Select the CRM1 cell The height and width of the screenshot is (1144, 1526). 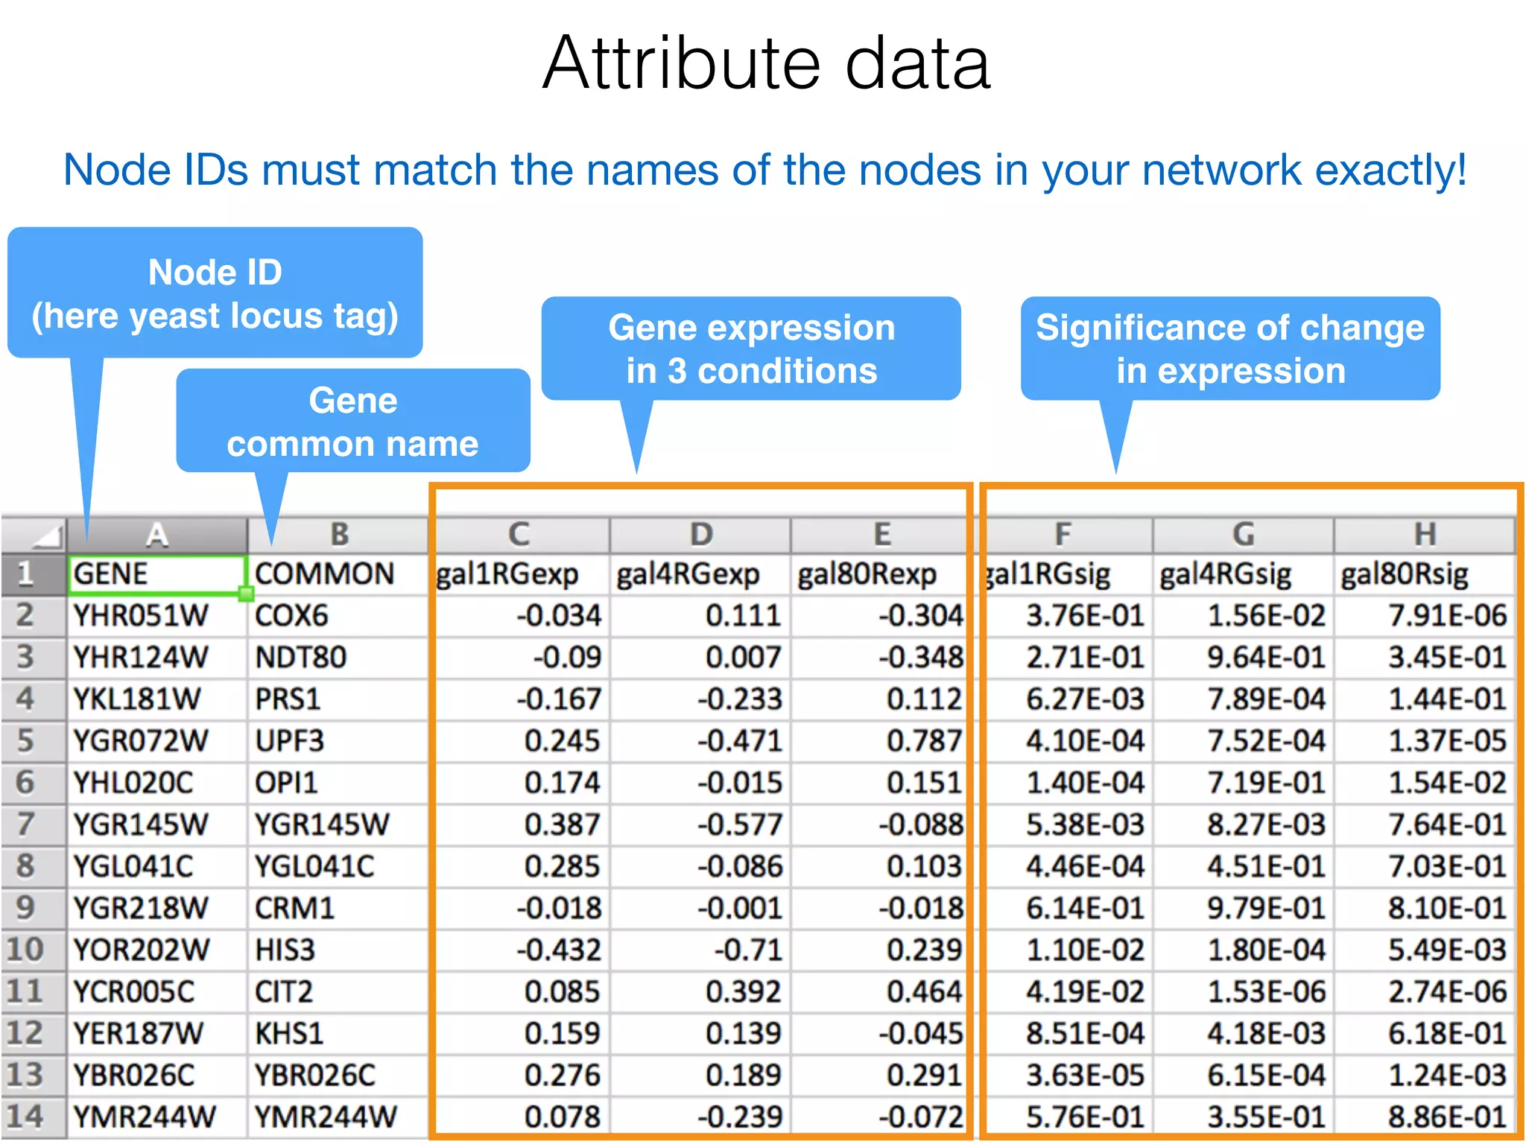coord(339,908)
